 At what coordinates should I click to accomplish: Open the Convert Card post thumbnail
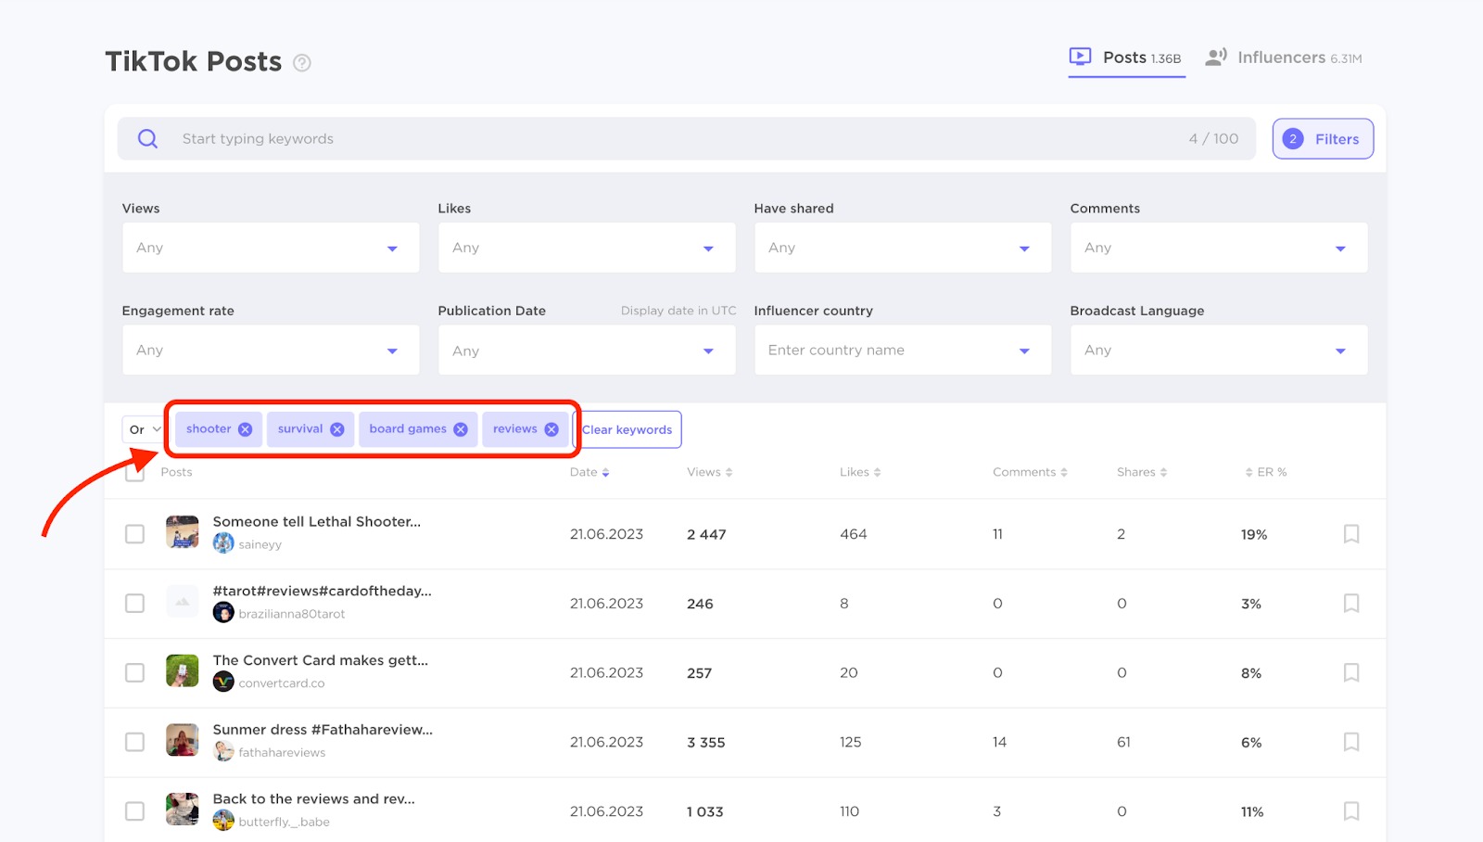pos(183,670)
